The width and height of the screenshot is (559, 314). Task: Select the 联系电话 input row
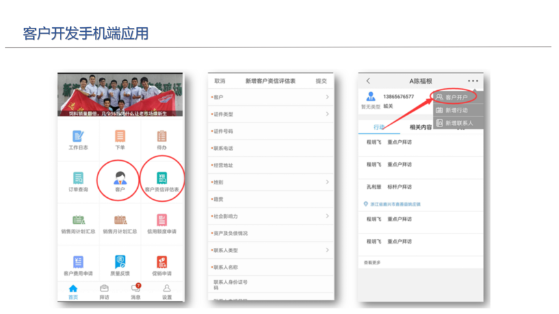pyautogui.click(x=271, y=148)
